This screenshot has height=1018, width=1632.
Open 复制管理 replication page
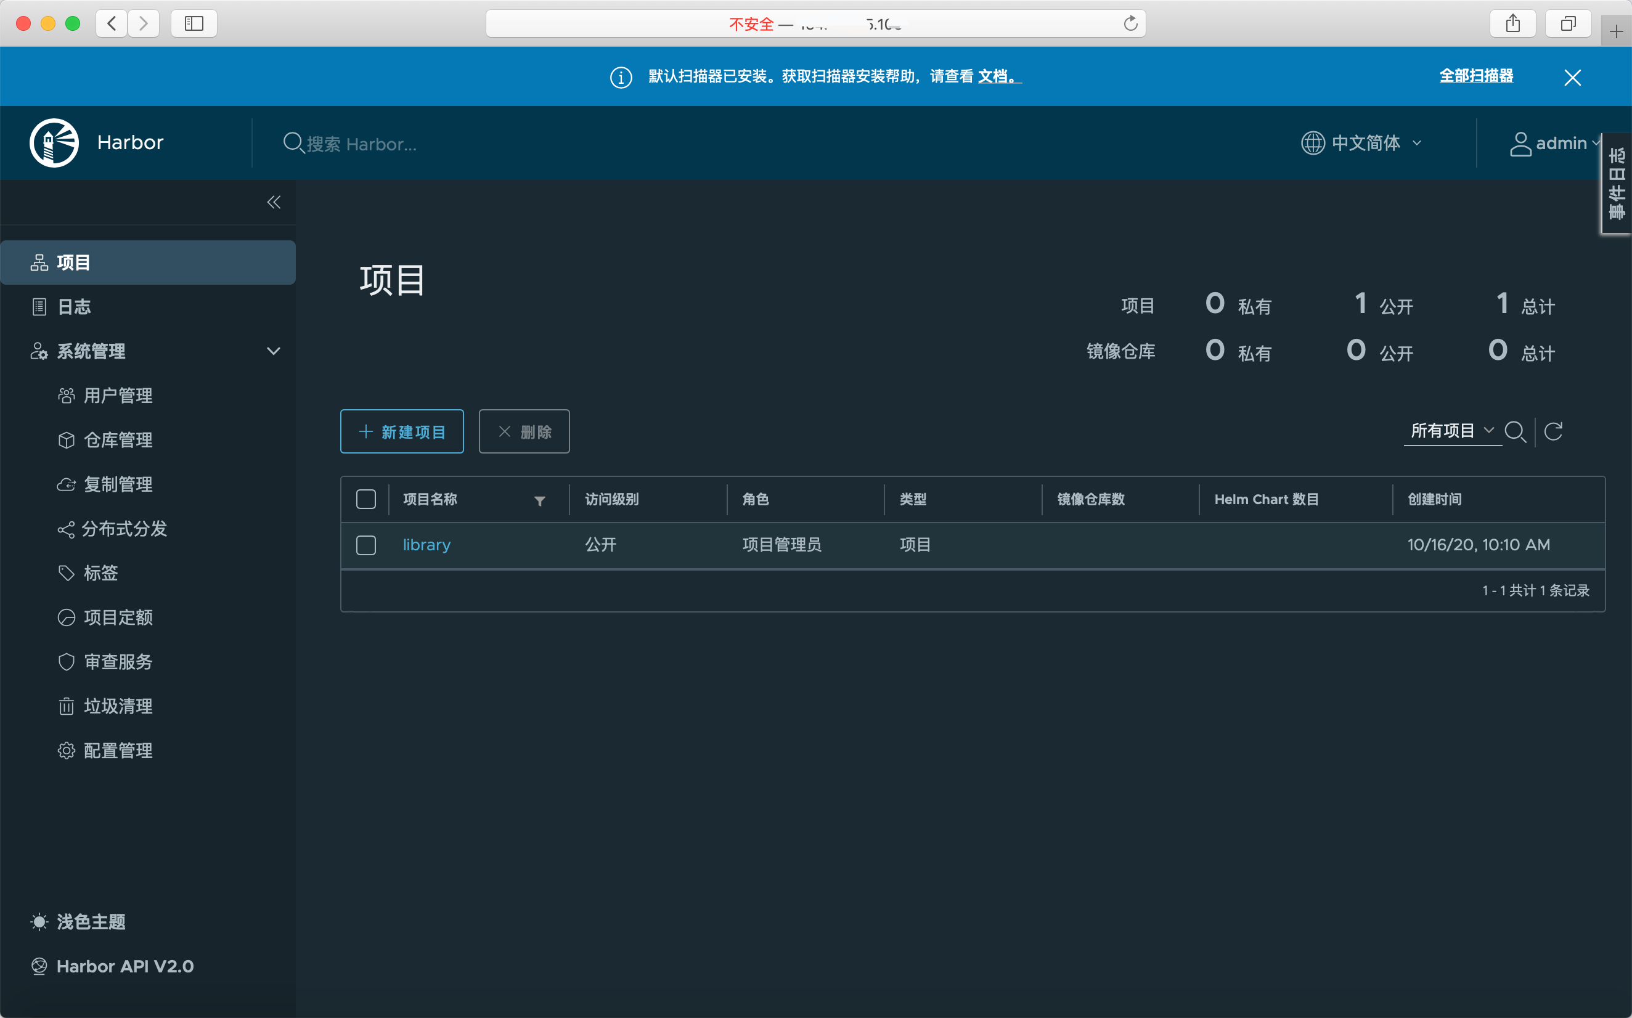(x=118, y=485)
